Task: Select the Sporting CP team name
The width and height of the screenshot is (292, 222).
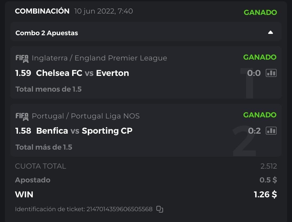Action: click(x=107, y=131)
